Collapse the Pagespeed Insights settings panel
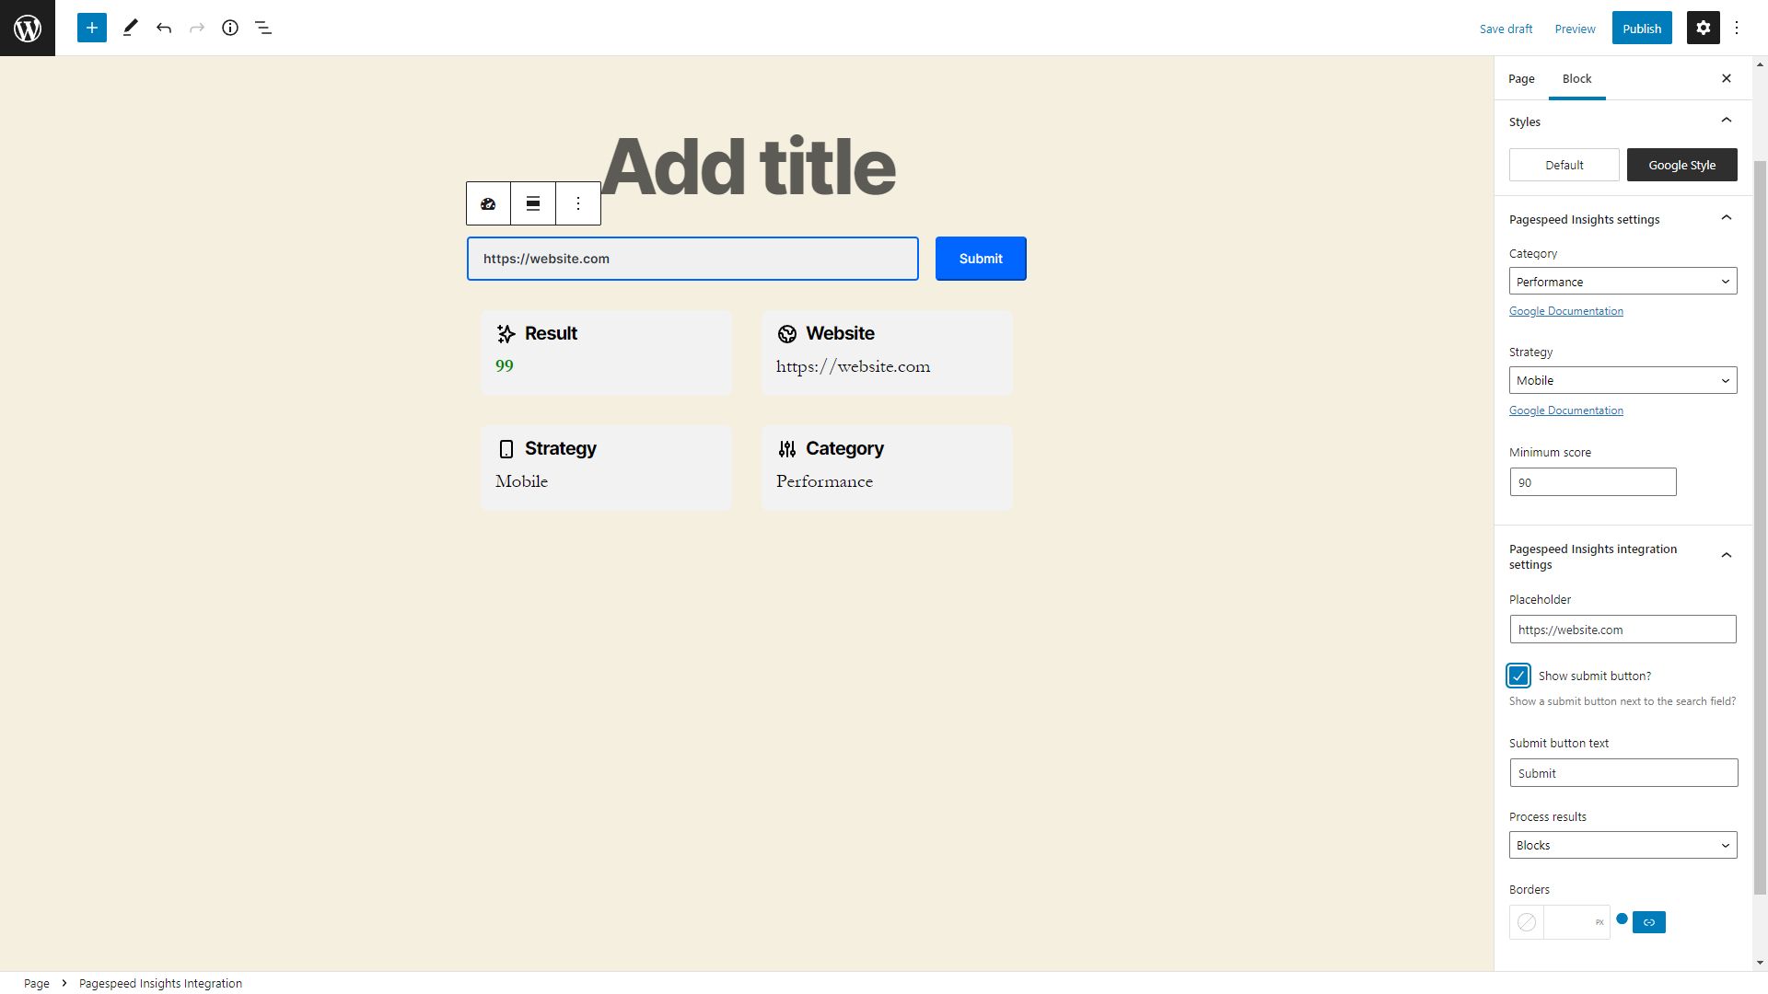Image resolution: width=1768 pixels, height=994 pixels. click(x=1726, y=218)
